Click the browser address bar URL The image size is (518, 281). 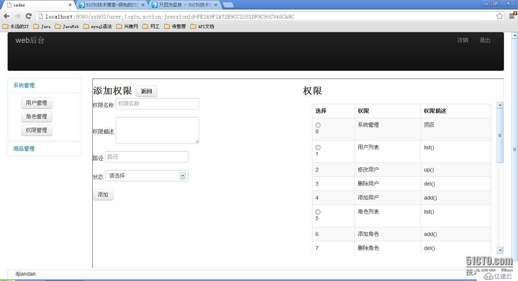(170, 17)
